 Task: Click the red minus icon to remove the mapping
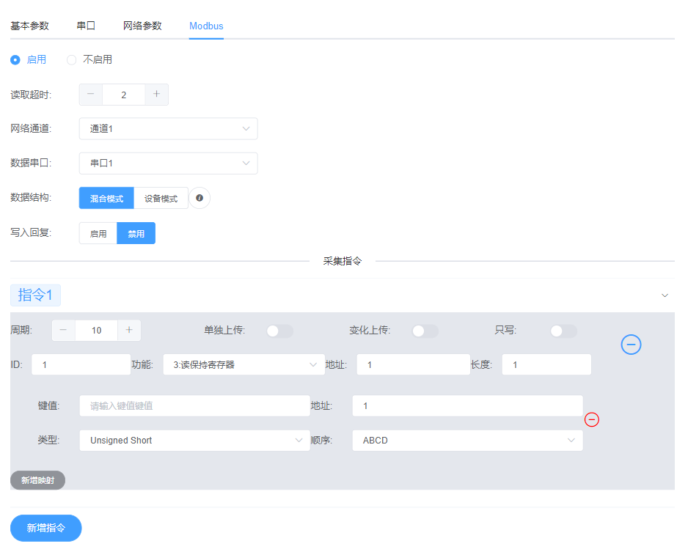point(592,419)
